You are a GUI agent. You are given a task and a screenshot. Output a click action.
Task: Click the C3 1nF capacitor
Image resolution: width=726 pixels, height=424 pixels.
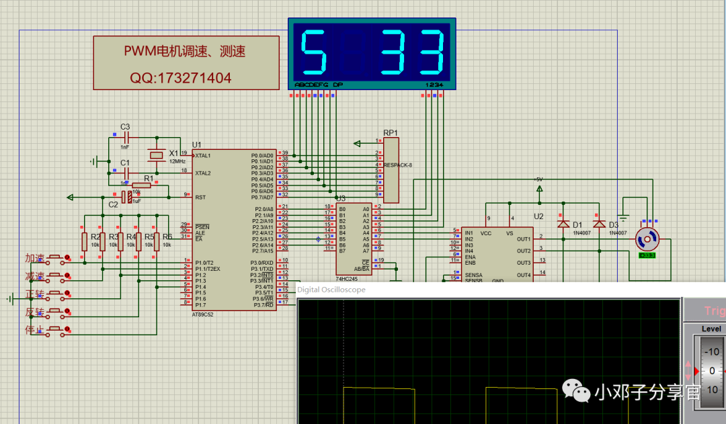[x=125, y=138]
